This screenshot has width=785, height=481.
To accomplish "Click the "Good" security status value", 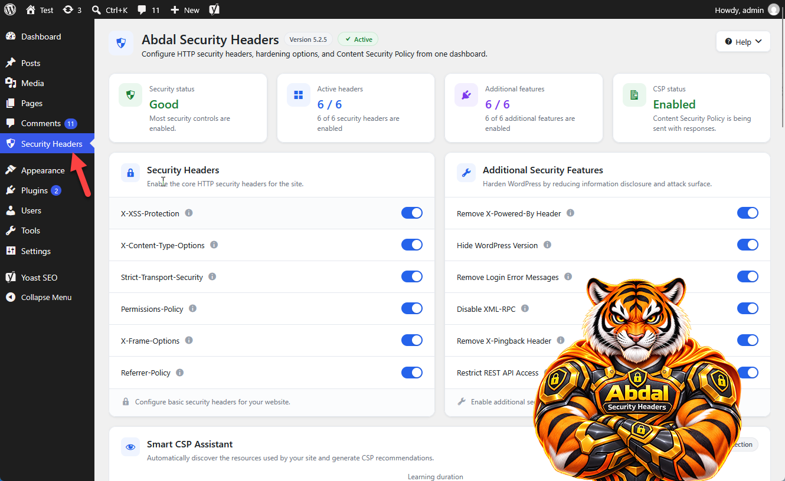I will (164, 104).
